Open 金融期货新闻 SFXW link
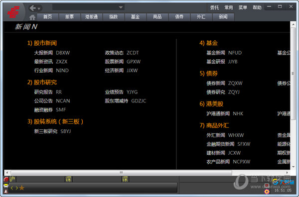Image resolution: width=299 pixels, height=197 pixels. pos(228,144)
